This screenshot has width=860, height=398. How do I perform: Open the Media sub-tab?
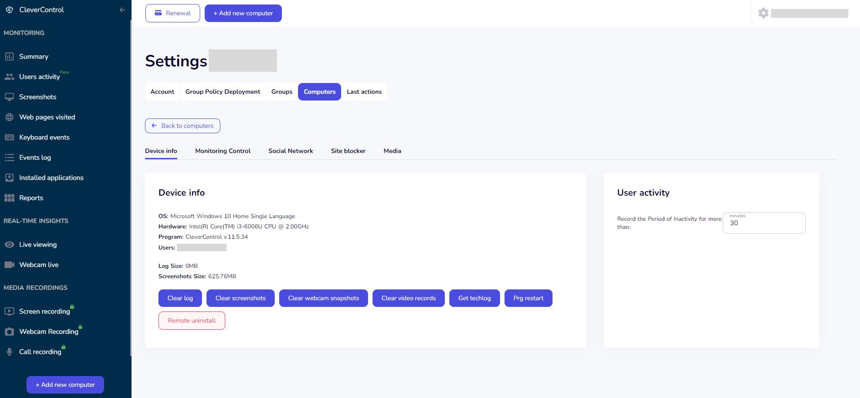pyautogui.click(x=392, y=151)
